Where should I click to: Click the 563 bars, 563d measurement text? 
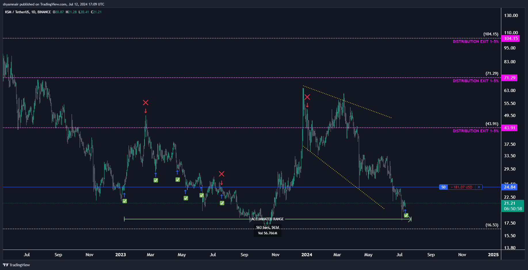click(268, 228)
